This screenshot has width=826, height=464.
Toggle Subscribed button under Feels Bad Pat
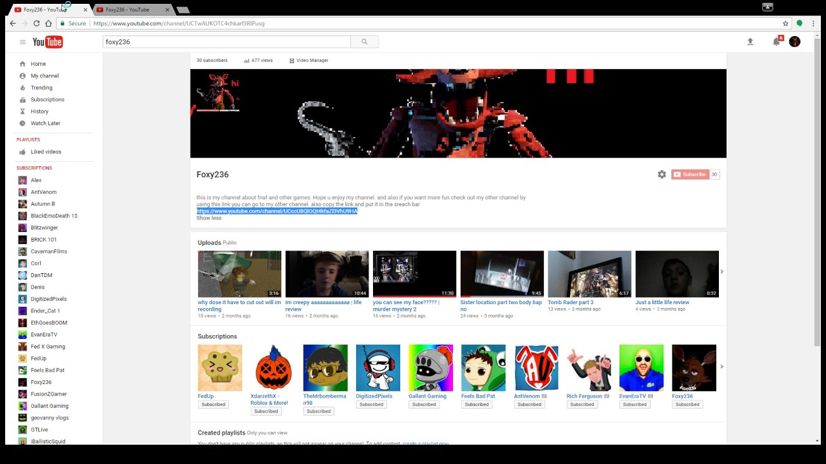[477, 405]
